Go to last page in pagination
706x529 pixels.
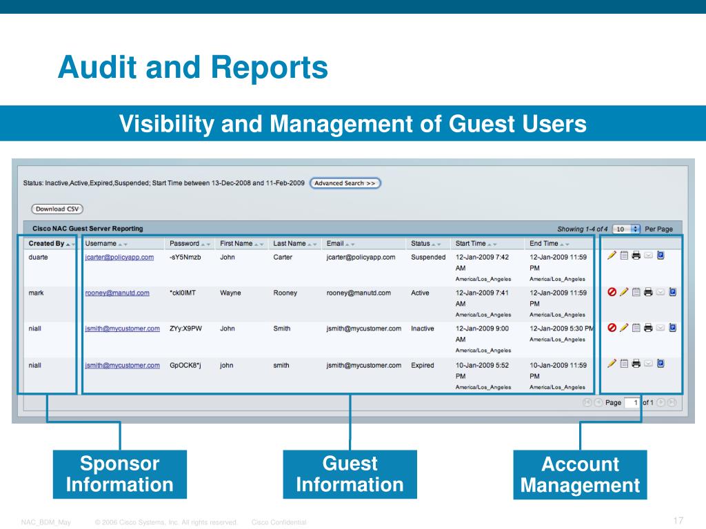[x=672, y=402]
